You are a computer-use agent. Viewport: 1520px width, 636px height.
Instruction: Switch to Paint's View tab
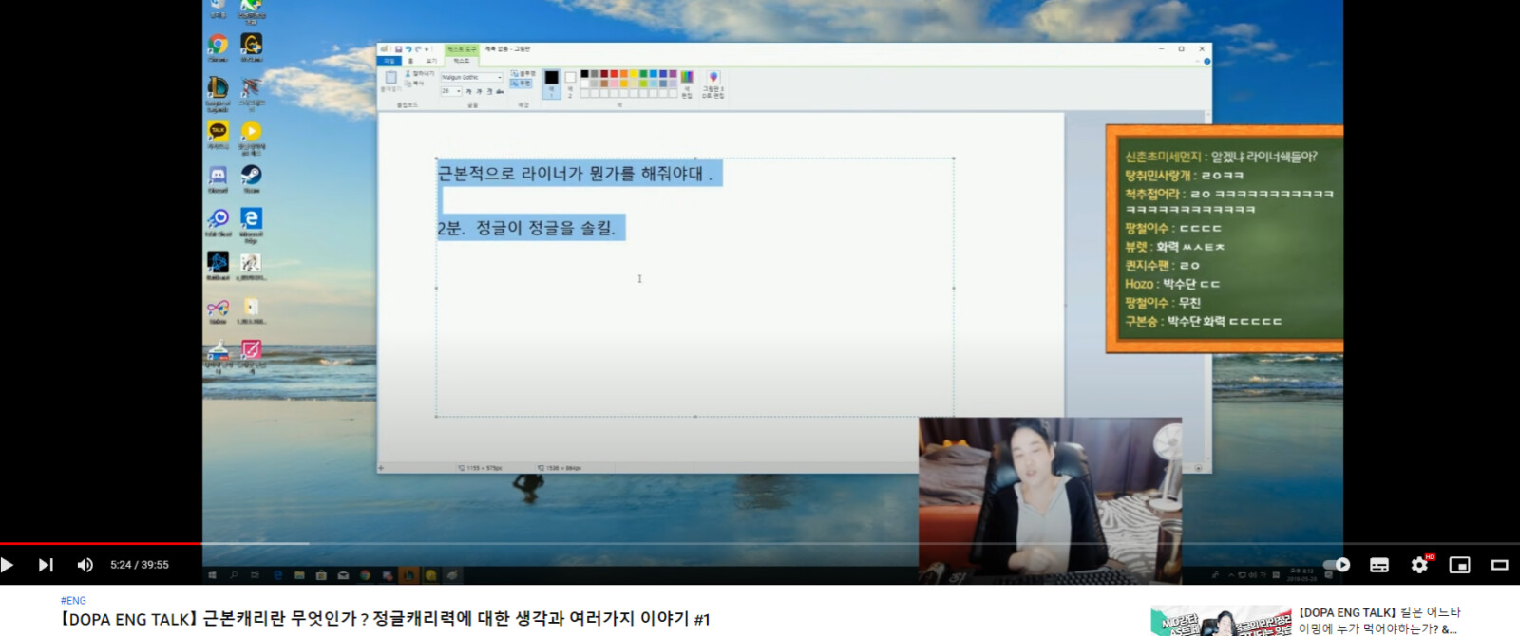click(431, 61)
